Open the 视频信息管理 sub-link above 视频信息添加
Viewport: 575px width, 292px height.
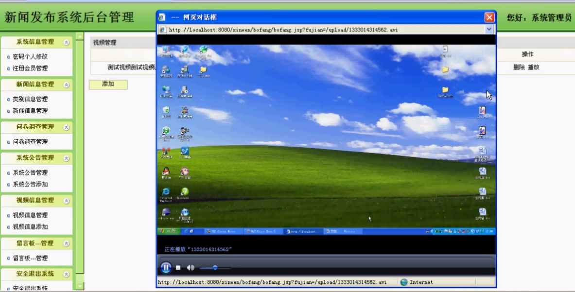click(30, 215)
